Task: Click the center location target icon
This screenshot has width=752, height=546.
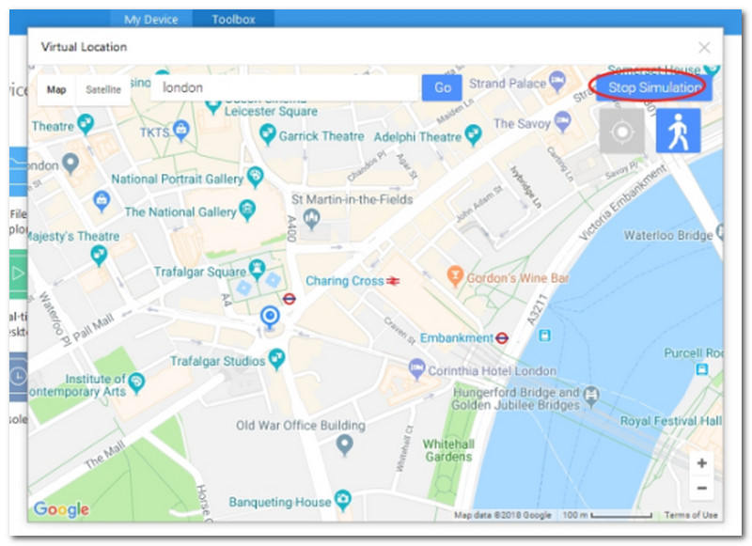Action: pyautogui.click(x=622, y=131)
